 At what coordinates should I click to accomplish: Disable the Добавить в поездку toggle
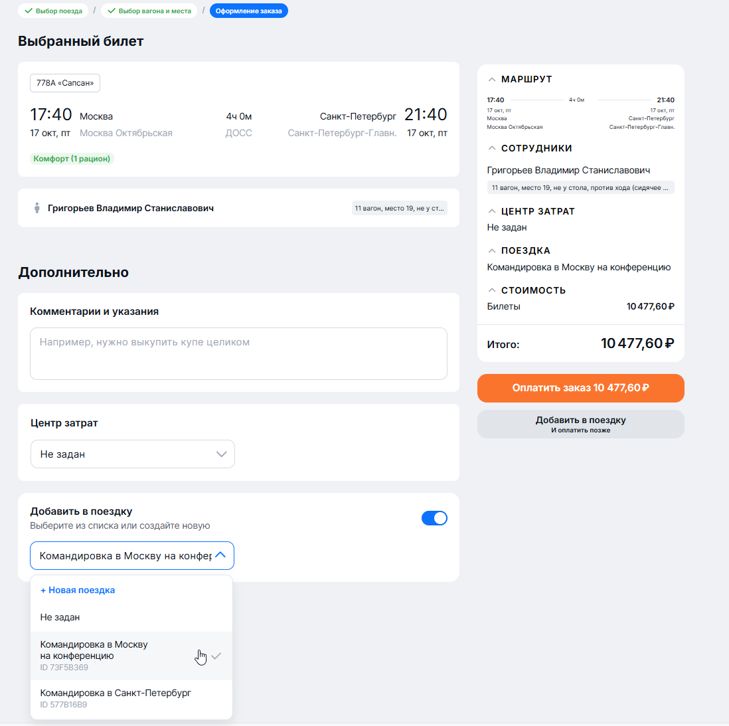point(434,518)
